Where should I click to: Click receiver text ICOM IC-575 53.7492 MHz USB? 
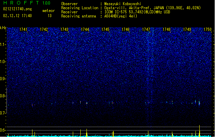click(x=137, y=12)
